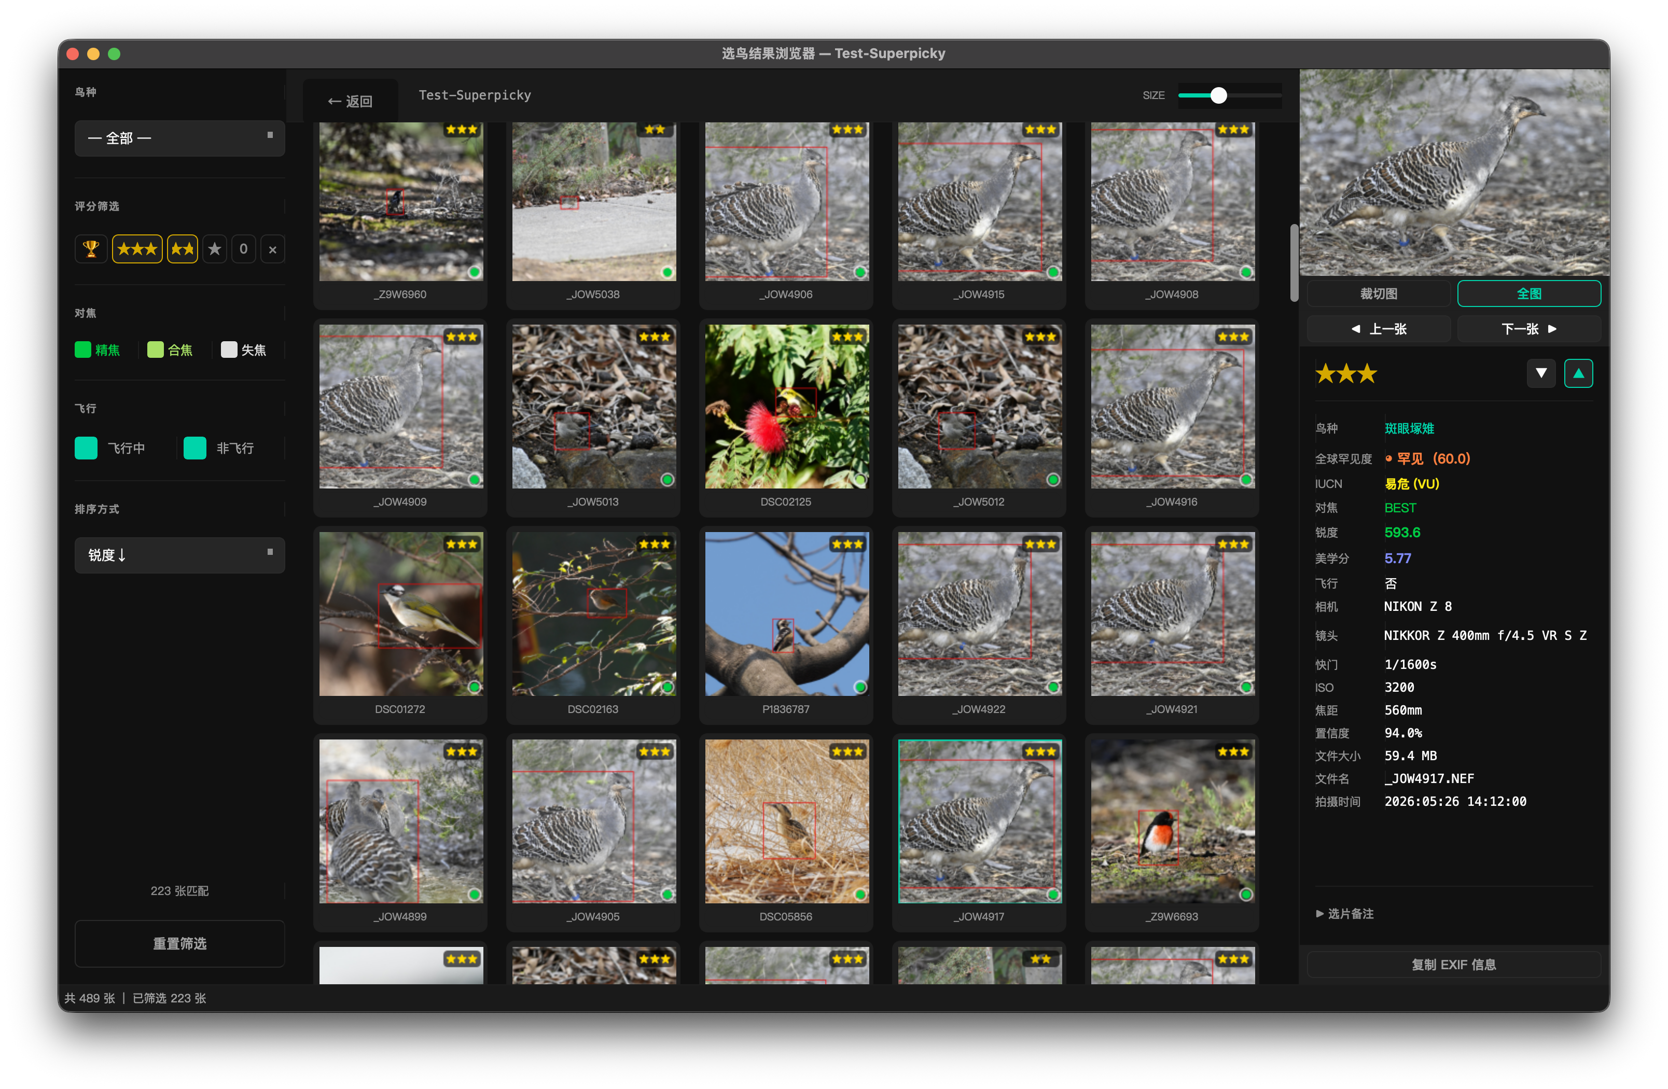Image resolution: width=1668 pixels, height=1089 pixels.
Task: Toggle the 飞行中 flight filter
Action: click(x=110, y=449)
